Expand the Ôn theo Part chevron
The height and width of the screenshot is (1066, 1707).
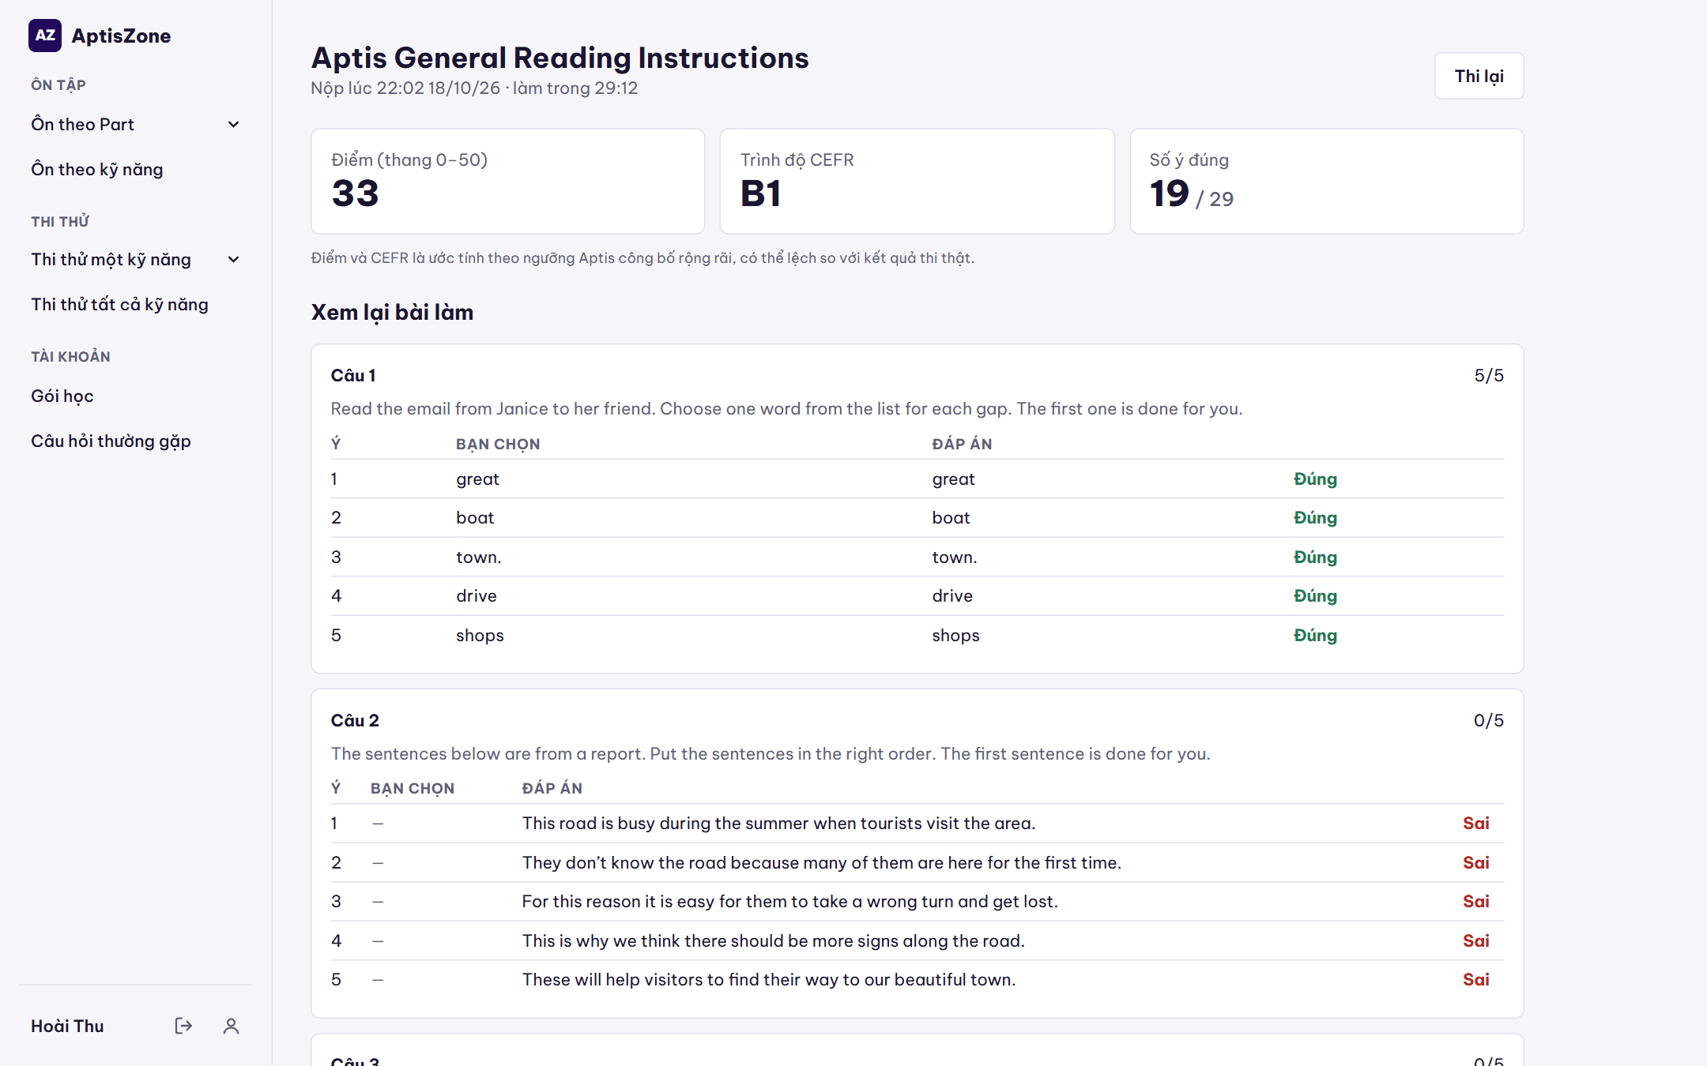pyautogui.click(x=233, y=124)
